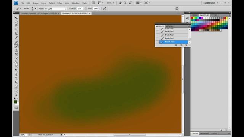244x137 pixels.
Task: Select the History Brush tool
Action: (x=16, y=54)
